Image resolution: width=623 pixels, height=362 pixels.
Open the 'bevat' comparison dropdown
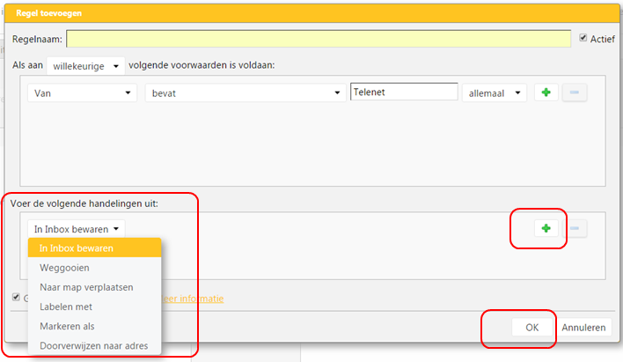tap(245, 92)
